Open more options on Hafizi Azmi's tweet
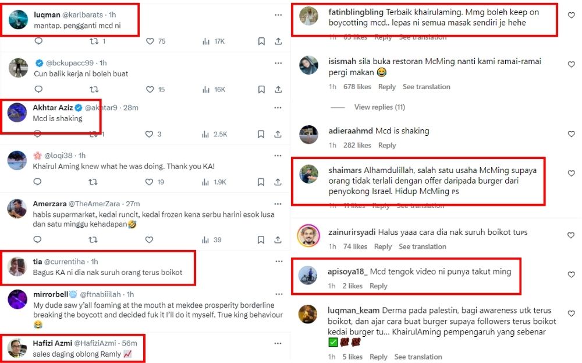 tap(278, 343)
